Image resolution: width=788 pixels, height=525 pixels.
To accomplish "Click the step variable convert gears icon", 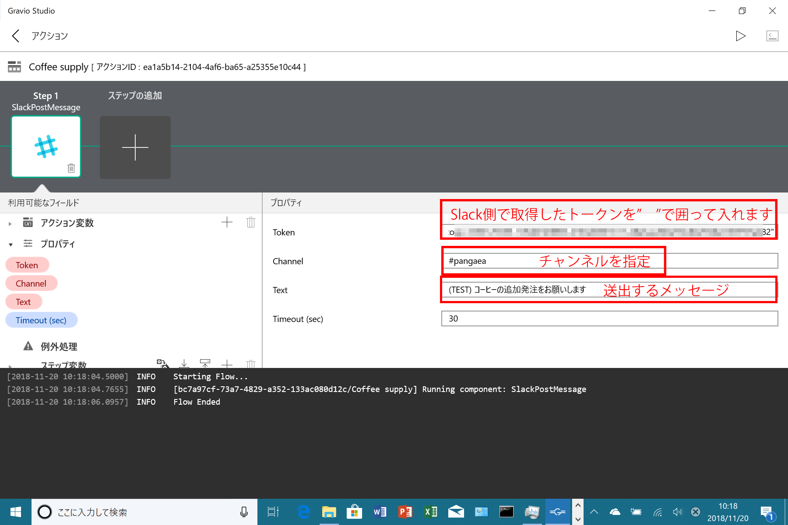I will coord(162,364).
